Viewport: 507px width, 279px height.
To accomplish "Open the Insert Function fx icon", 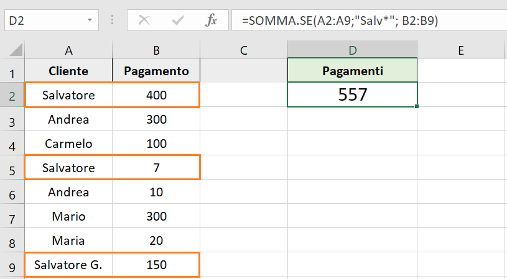I will click(211, 21).
